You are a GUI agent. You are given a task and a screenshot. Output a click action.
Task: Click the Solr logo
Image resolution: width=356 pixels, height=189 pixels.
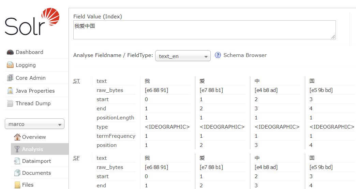tap(32, 22)
